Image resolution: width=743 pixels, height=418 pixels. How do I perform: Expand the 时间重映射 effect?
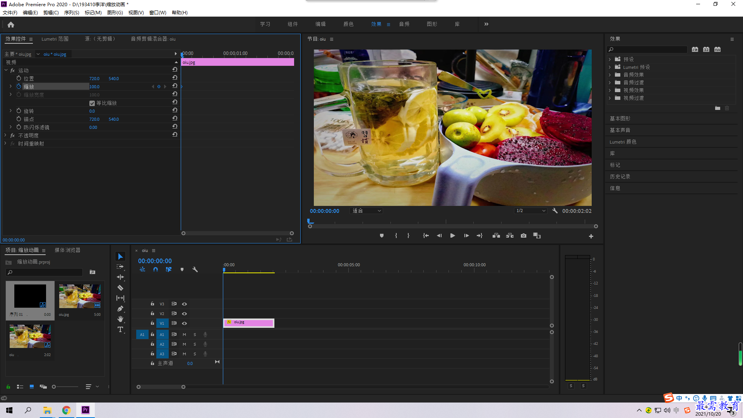coord(5,143)
